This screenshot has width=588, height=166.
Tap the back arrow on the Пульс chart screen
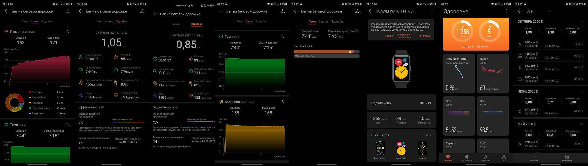coord(6,11)
